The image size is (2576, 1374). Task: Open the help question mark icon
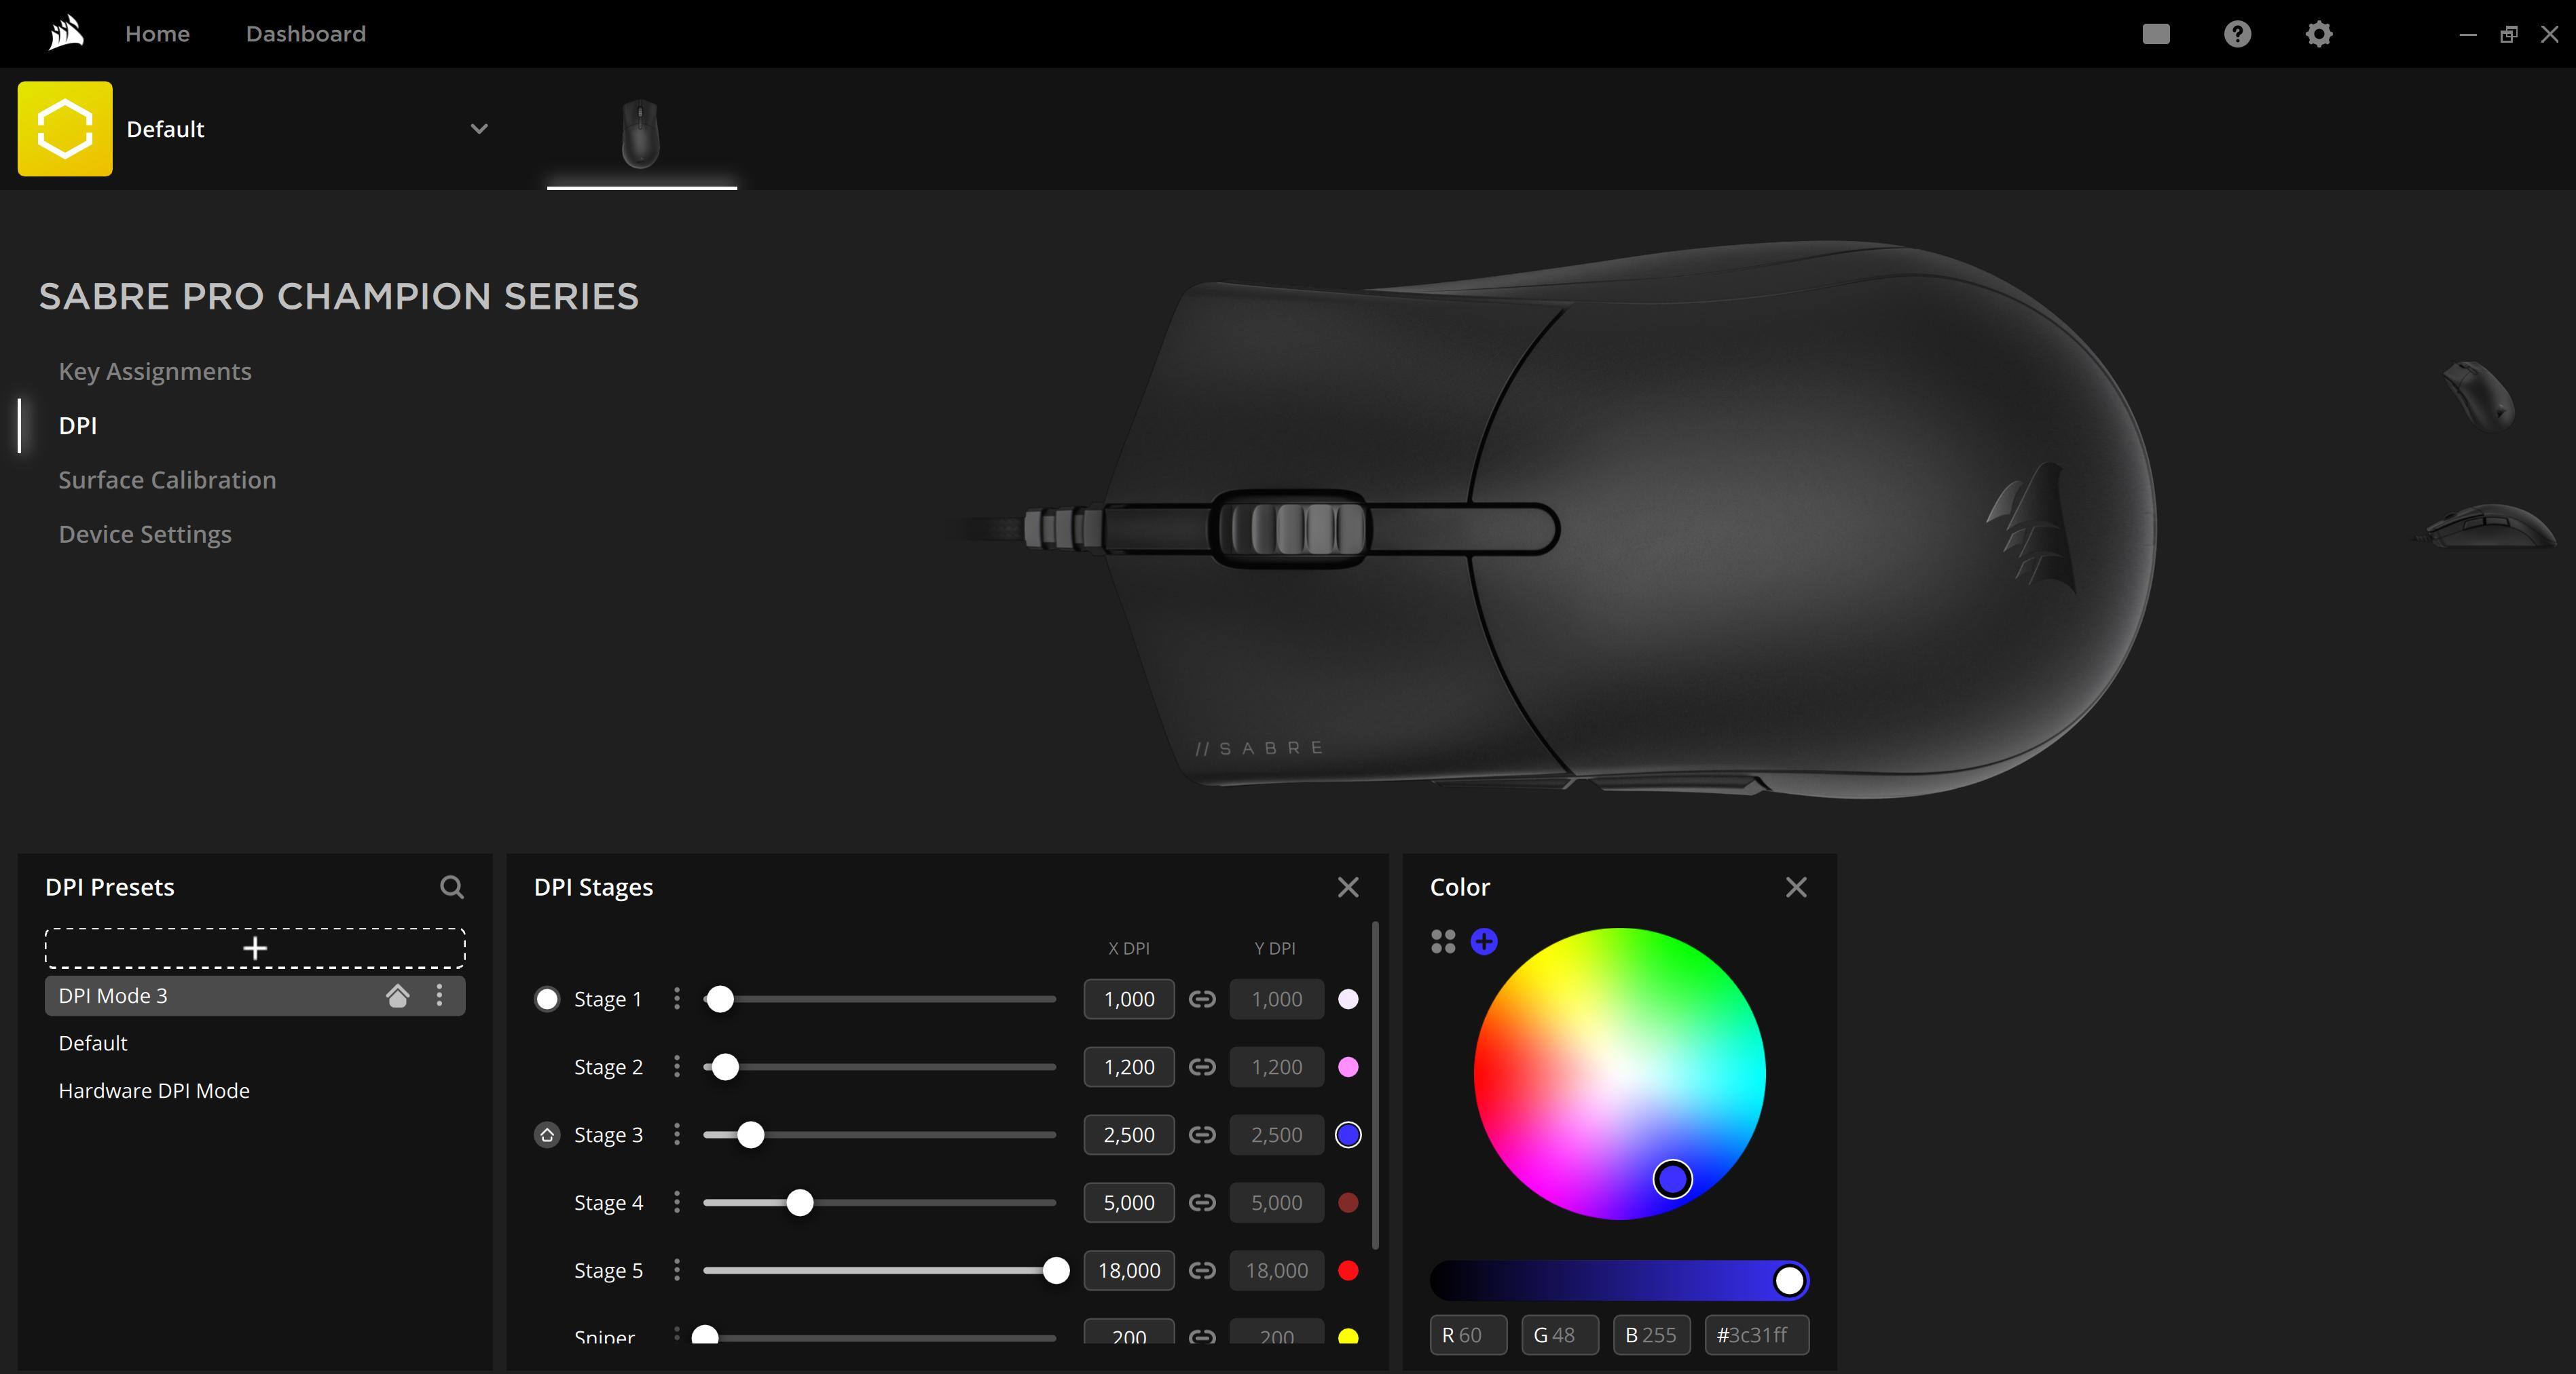(x=2237, y=34)
